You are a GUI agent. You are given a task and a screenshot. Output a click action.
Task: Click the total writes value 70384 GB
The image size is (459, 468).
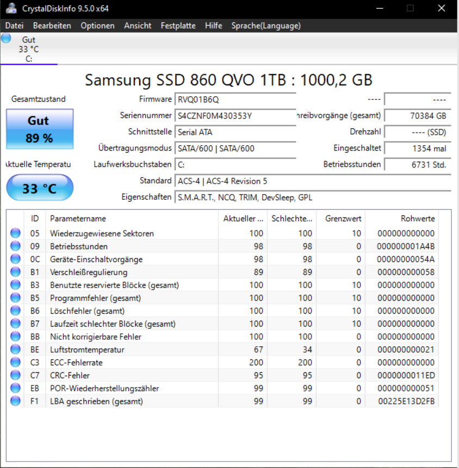pyautogui.click(x=418, y=116)
